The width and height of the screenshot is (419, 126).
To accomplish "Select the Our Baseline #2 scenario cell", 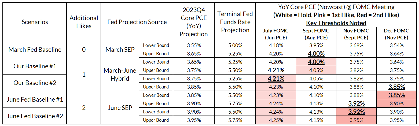I will tap(35, 83).
